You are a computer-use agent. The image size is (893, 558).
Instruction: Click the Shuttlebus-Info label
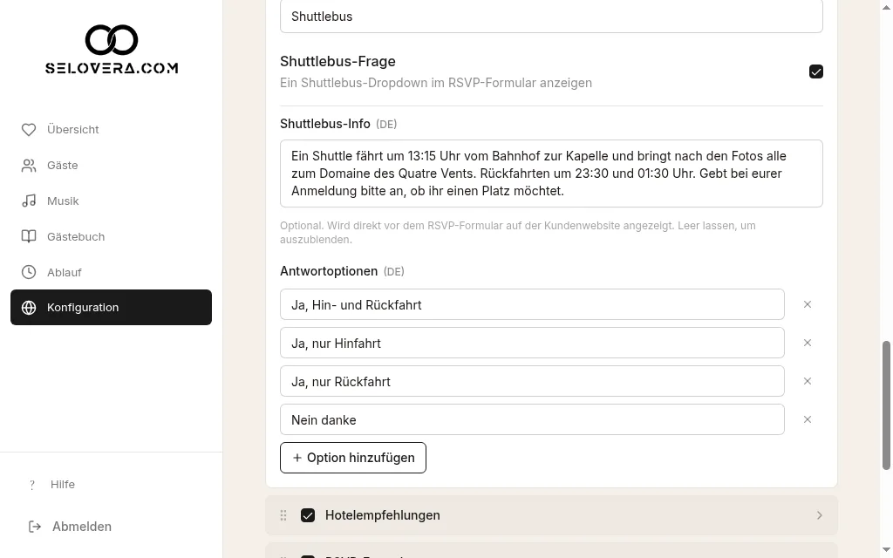pos(325,124)
